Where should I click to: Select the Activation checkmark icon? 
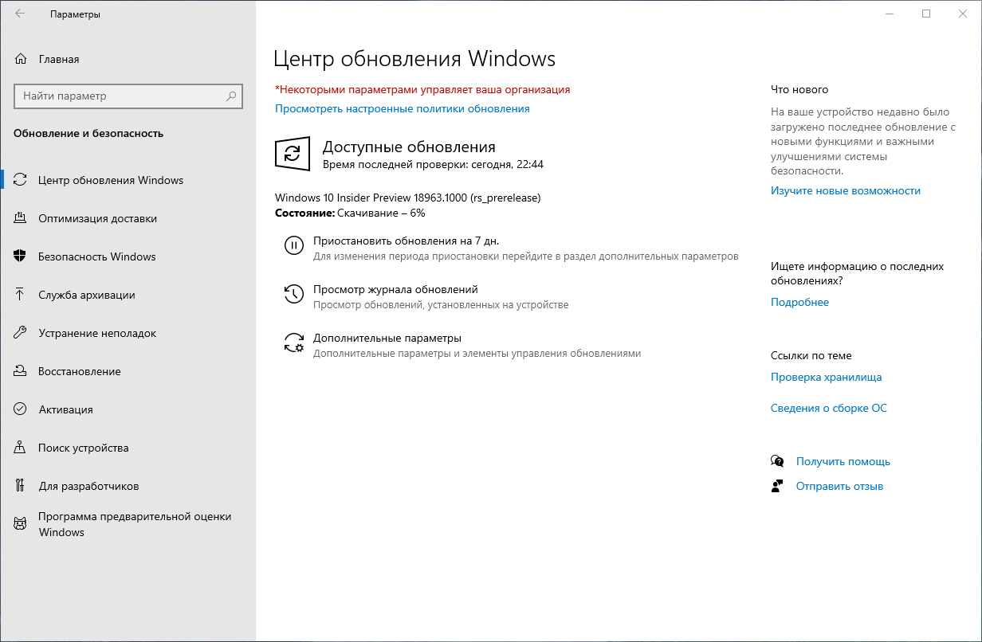click(22, 409)
